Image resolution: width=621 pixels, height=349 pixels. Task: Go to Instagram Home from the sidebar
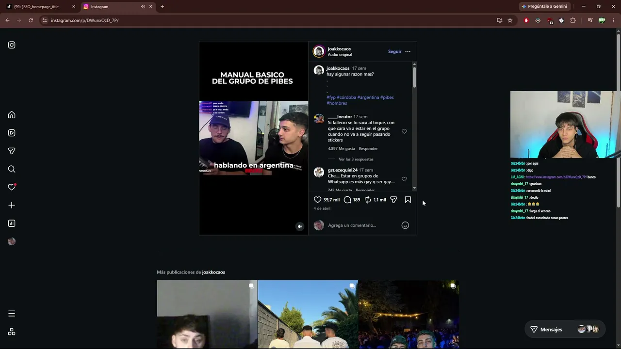[x=12, y=115]
